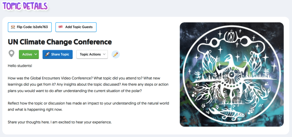
Task: Click the pink ticket icon
Action: click(60, 27)
